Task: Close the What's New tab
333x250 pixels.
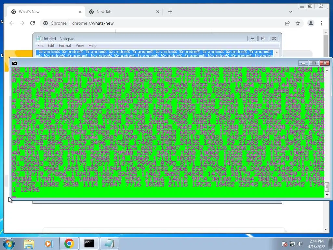Action: 80,12
